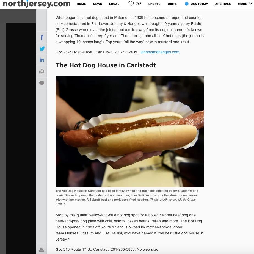Share article on Facebook icon
The height and width of the screenshot is (254, 254).
click(42, 37)
